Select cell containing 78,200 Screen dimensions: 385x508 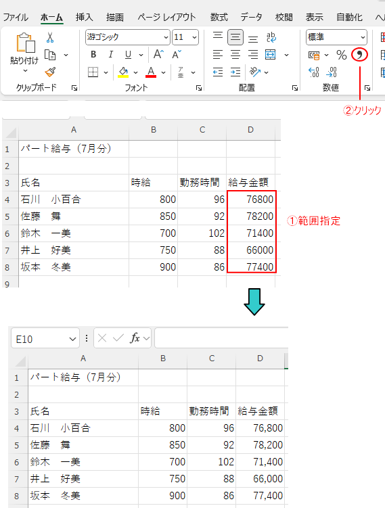coord(260,445)
